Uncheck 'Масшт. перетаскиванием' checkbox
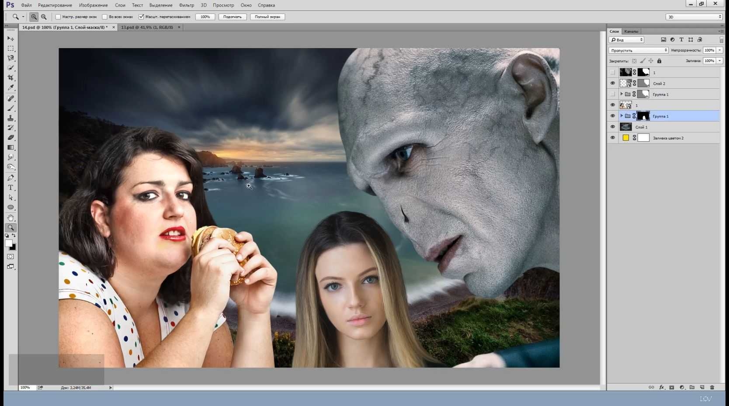This screenshot has width=729, height=406. 141,17
